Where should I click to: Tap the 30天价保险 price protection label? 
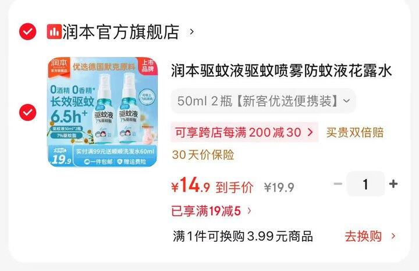click(203, 155)
